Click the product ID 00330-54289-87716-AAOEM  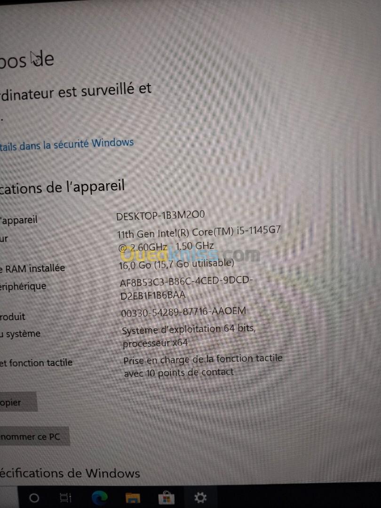tap(183, 312)
